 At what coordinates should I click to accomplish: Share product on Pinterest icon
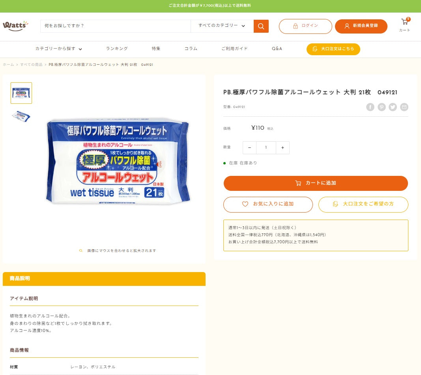(x=382, y=107)
